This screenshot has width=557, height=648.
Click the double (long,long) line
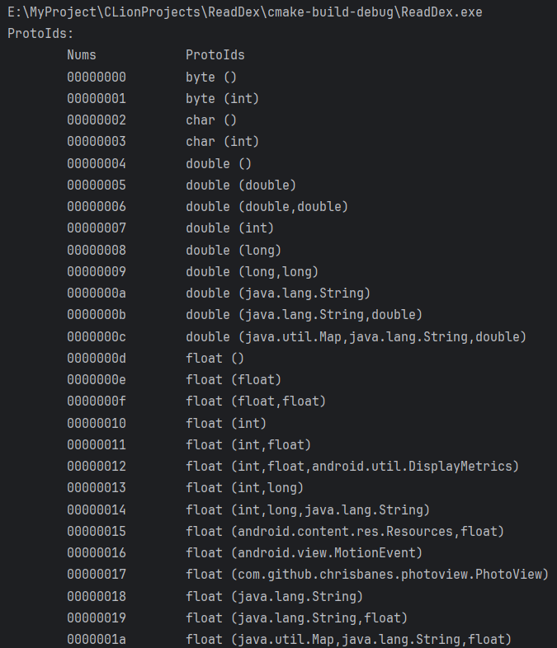252,271
